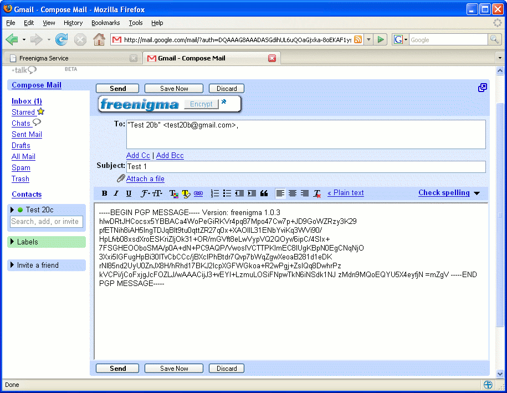Open the list all tabs dropdown
The height and width of the screenshot is (393, 507).
pyautogui.click(x=500, y=58)
